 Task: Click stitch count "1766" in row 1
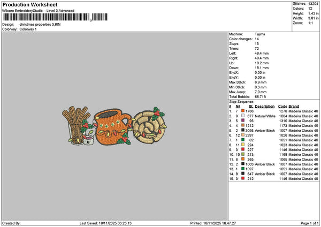point(249,111)
